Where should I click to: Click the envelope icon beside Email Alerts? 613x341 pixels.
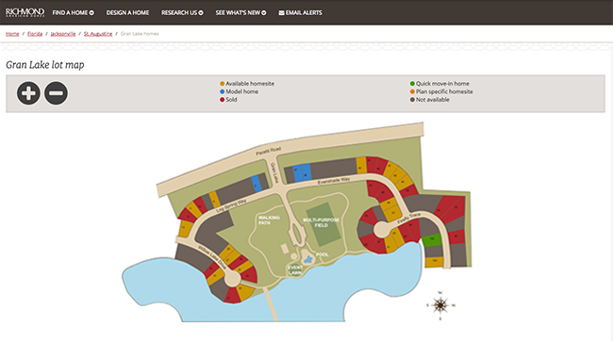pos(281,13)
